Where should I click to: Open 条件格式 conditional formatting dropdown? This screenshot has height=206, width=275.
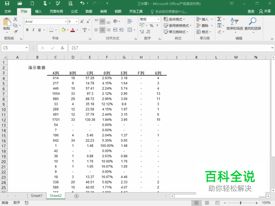point(174,19)
